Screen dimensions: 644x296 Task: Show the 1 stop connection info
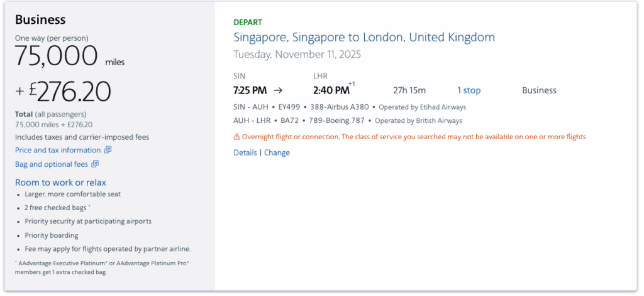click(x=469, y=90)
